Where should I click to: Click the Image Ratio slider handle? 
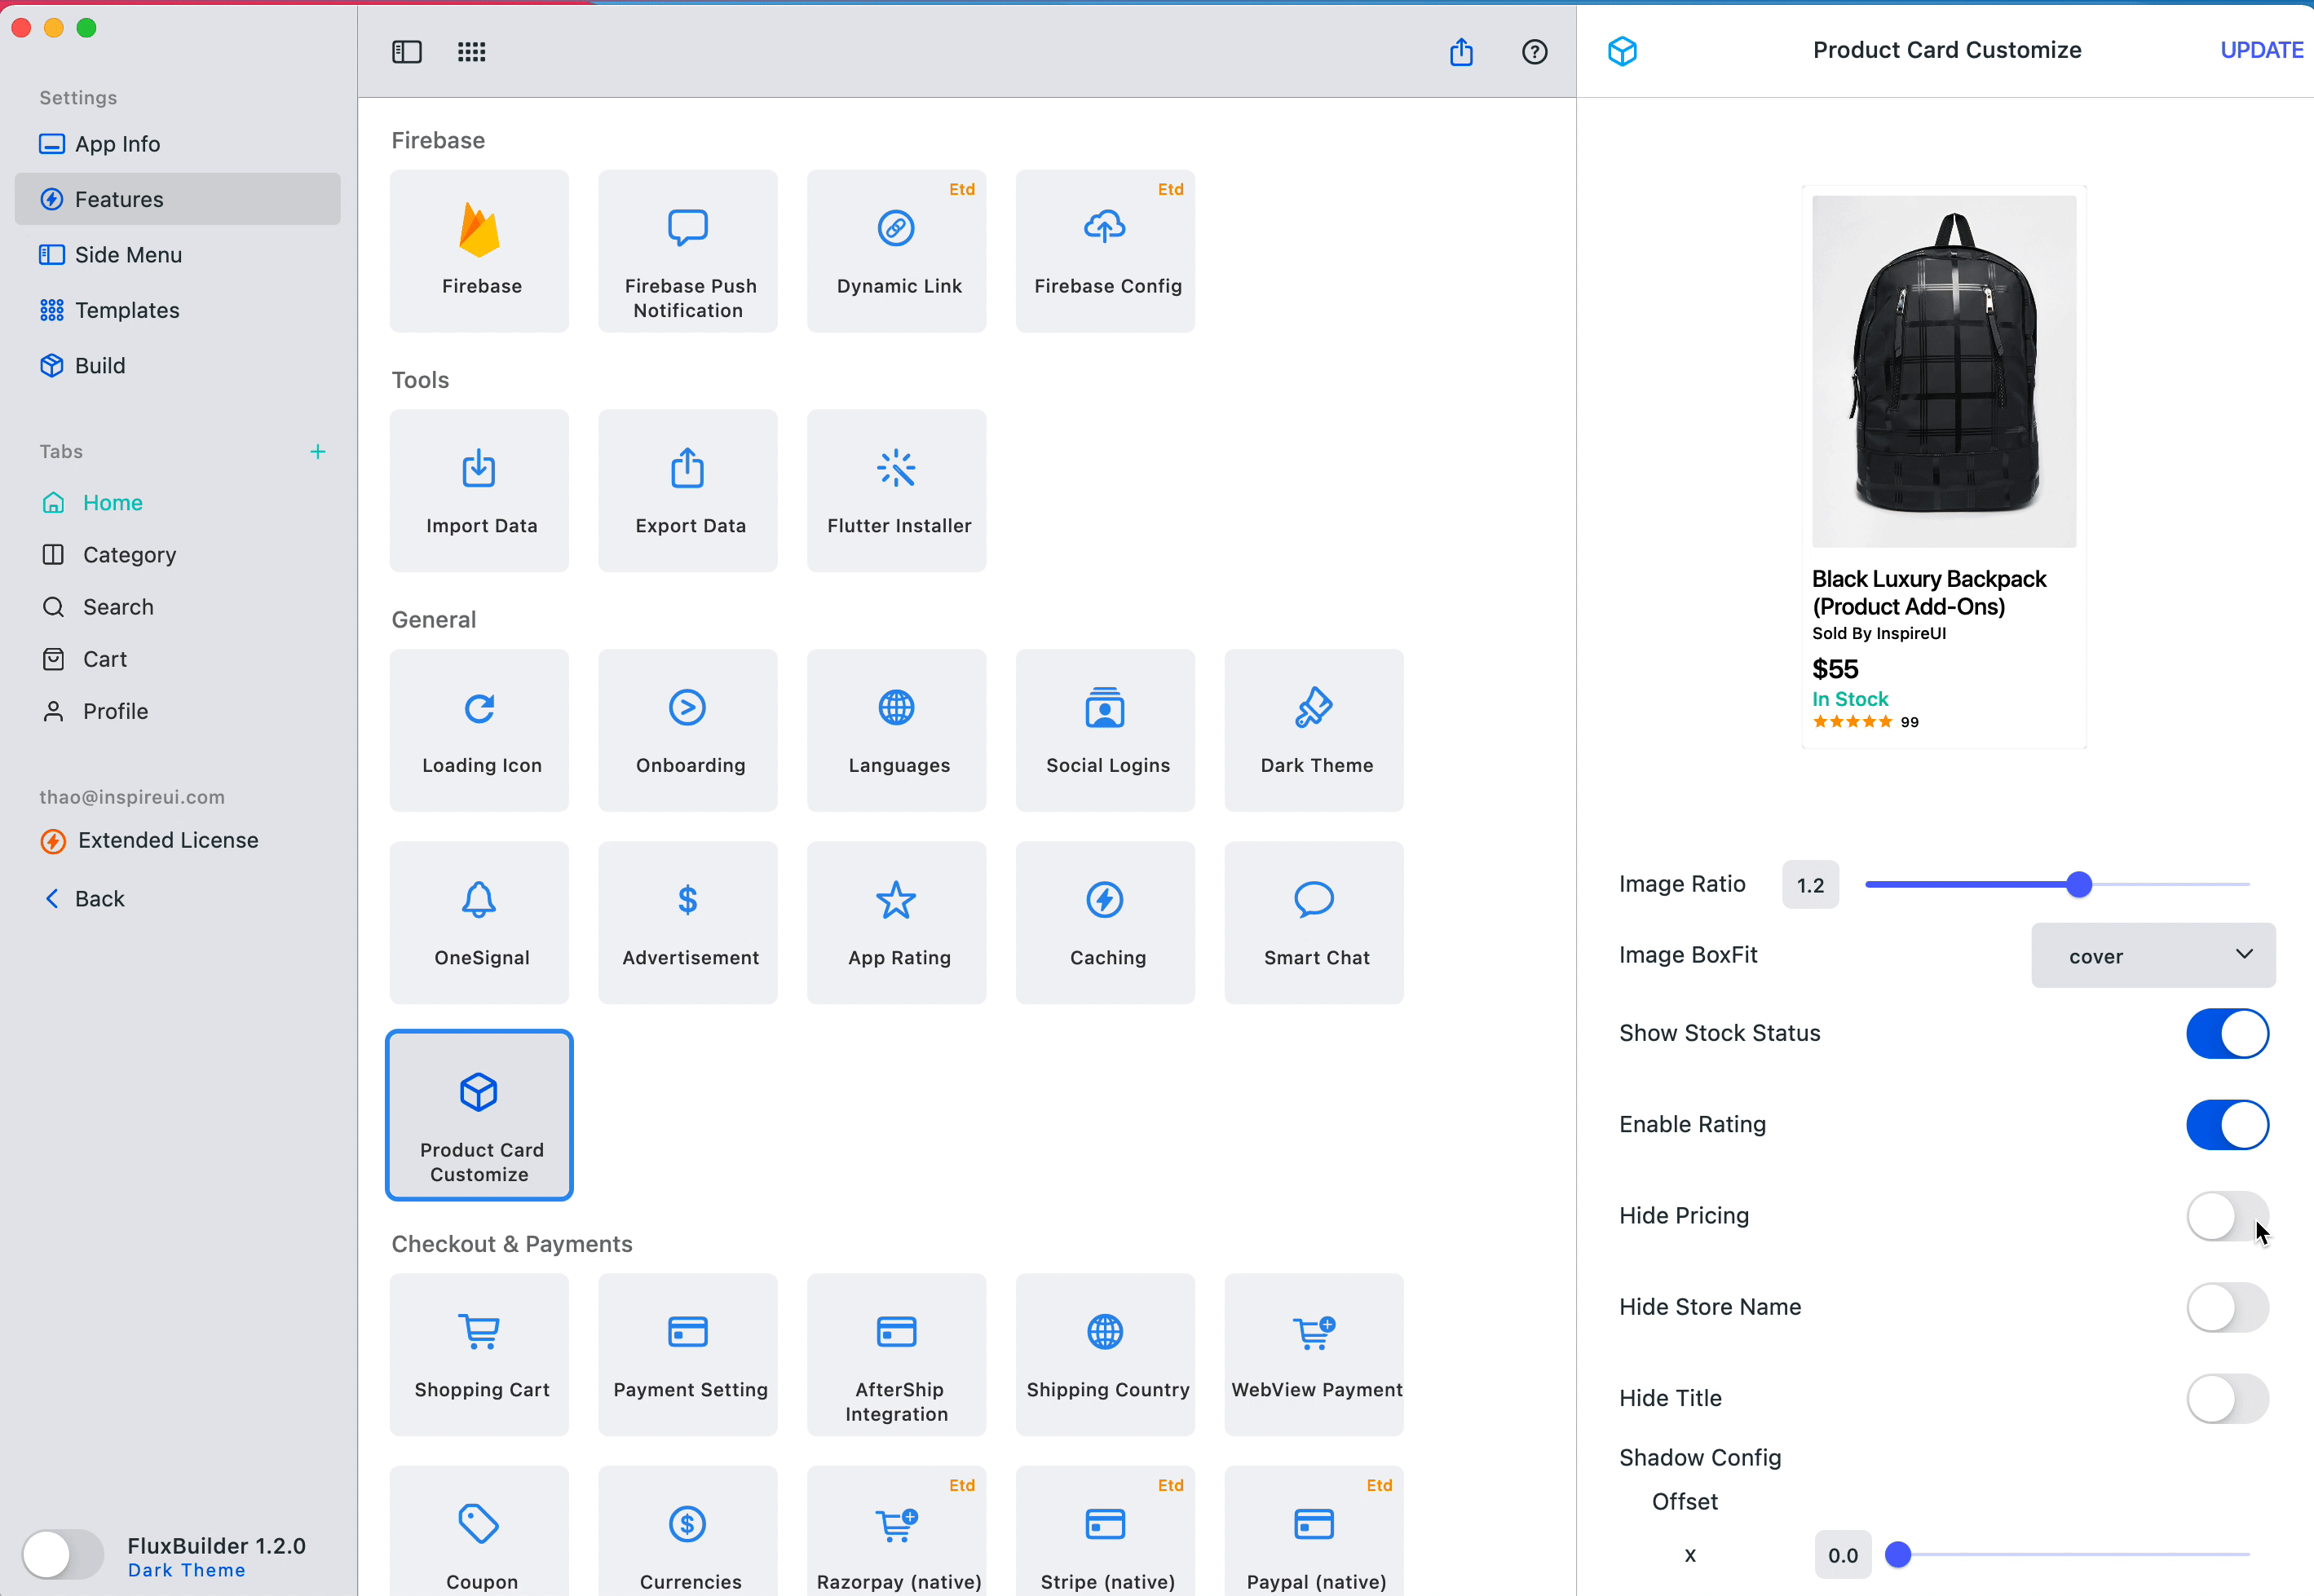tap(2078, 885)
